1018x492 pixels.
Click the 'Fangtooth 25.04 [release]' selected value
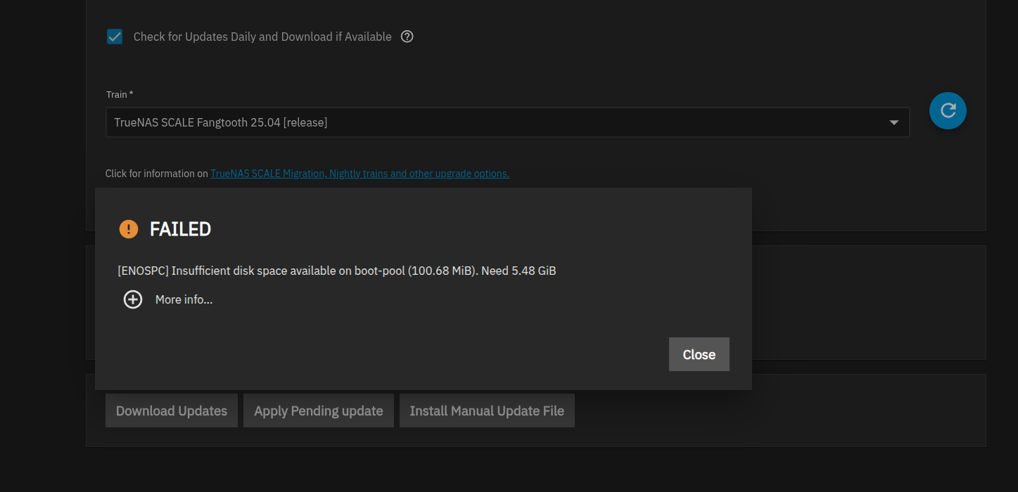pyautogui.click(x=260, y=122)
